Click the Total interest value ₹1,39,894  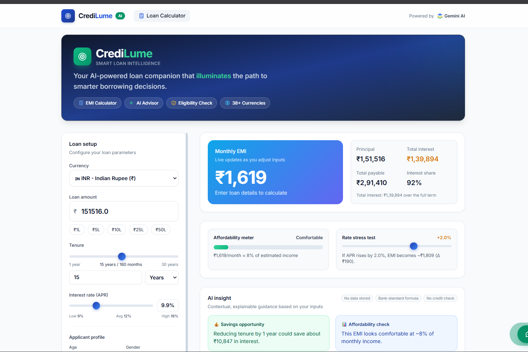click(422, 159)
